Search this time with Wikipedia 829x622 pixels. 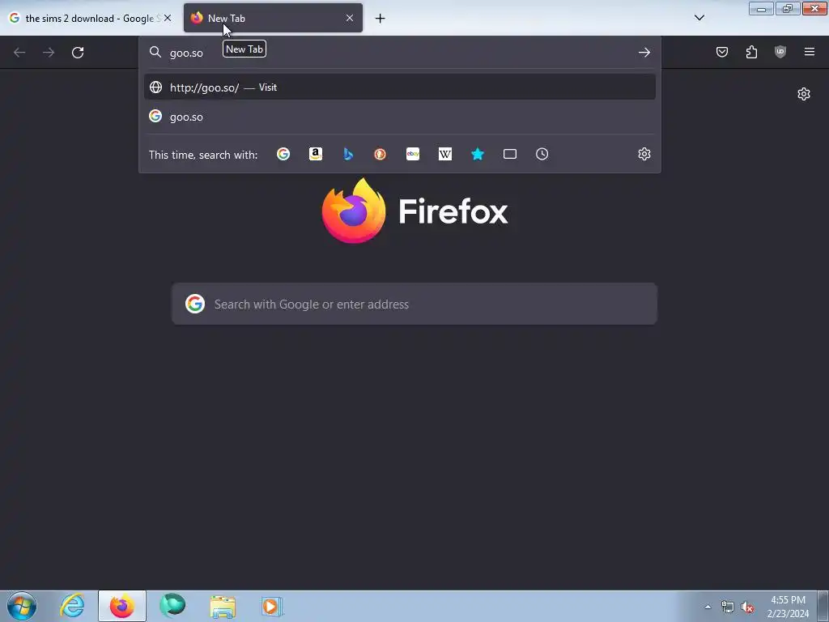445,154
